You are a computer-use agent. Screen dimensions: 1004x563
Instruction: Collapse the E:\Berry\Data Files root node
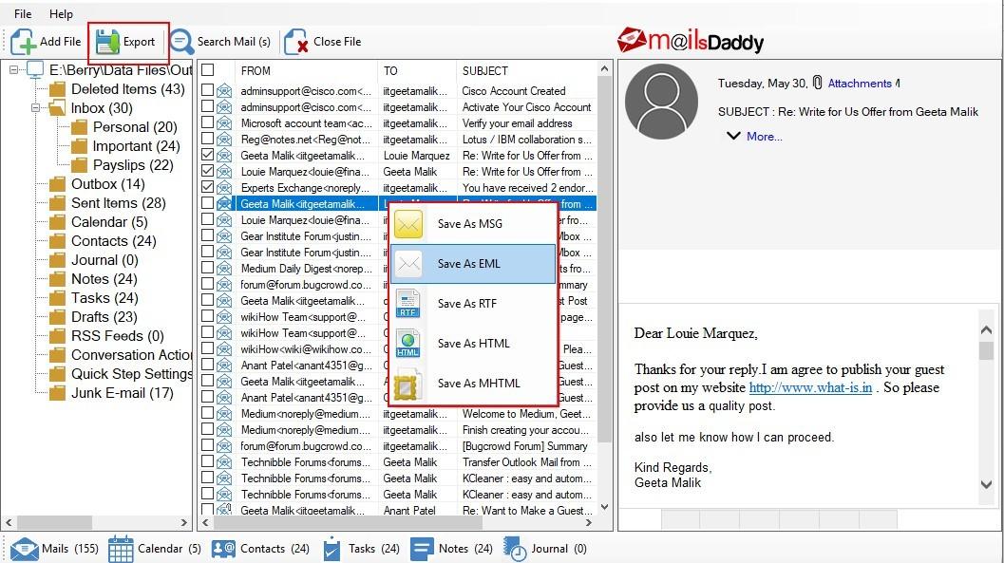coord(14,69)
